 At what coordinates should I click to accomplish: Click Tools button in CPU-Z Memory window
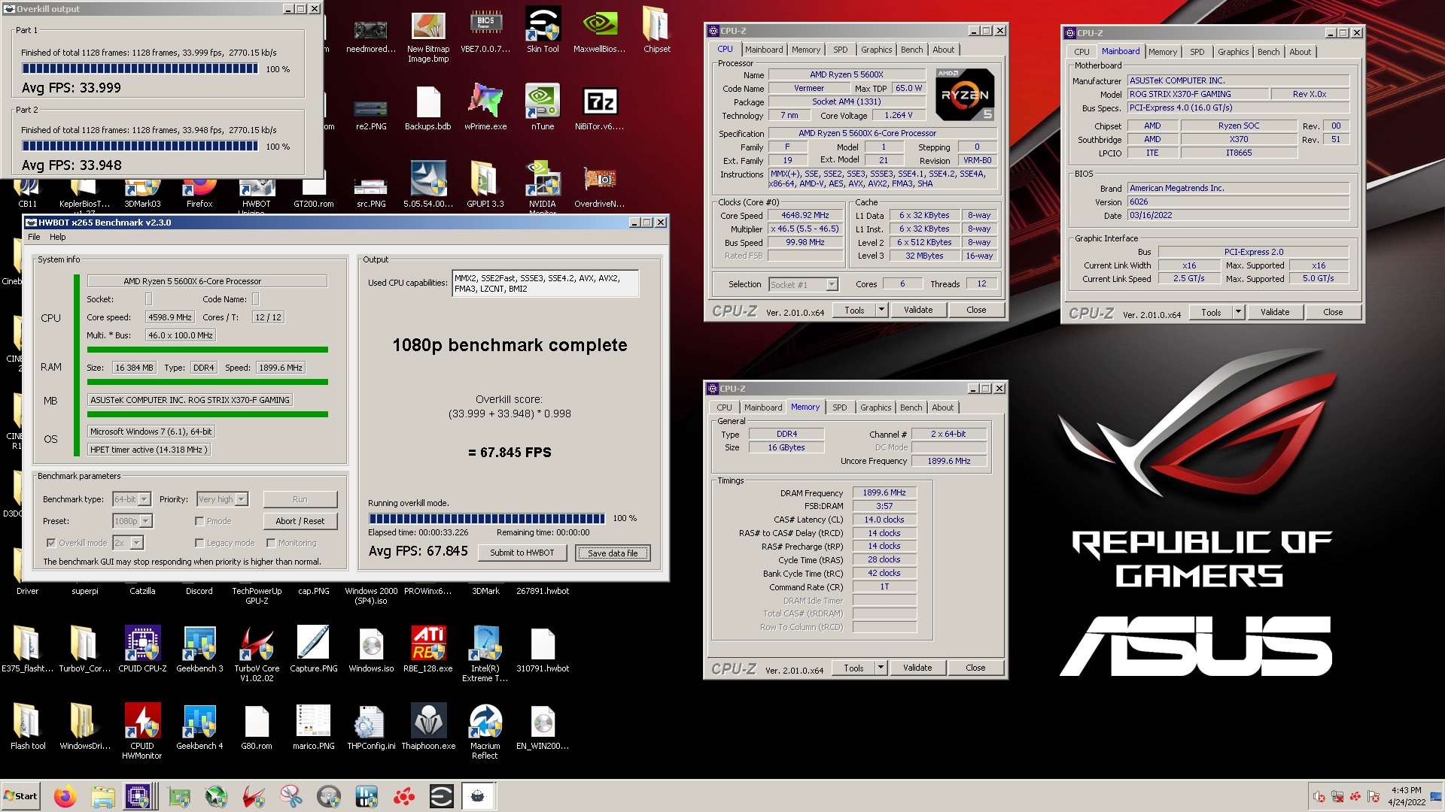tap(853, 668)
